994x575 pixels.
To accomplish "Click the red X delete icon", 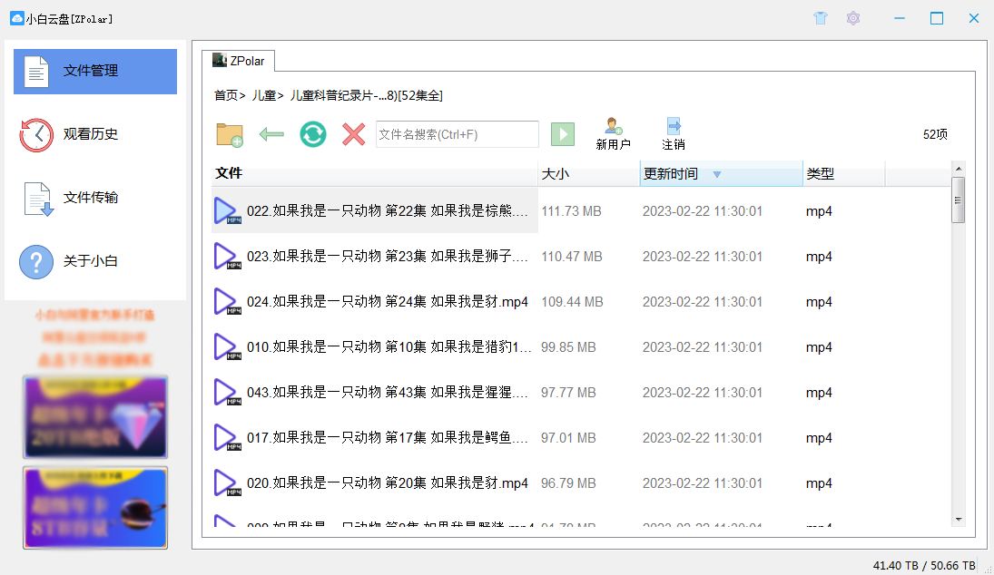I will (x=353, y=134).
